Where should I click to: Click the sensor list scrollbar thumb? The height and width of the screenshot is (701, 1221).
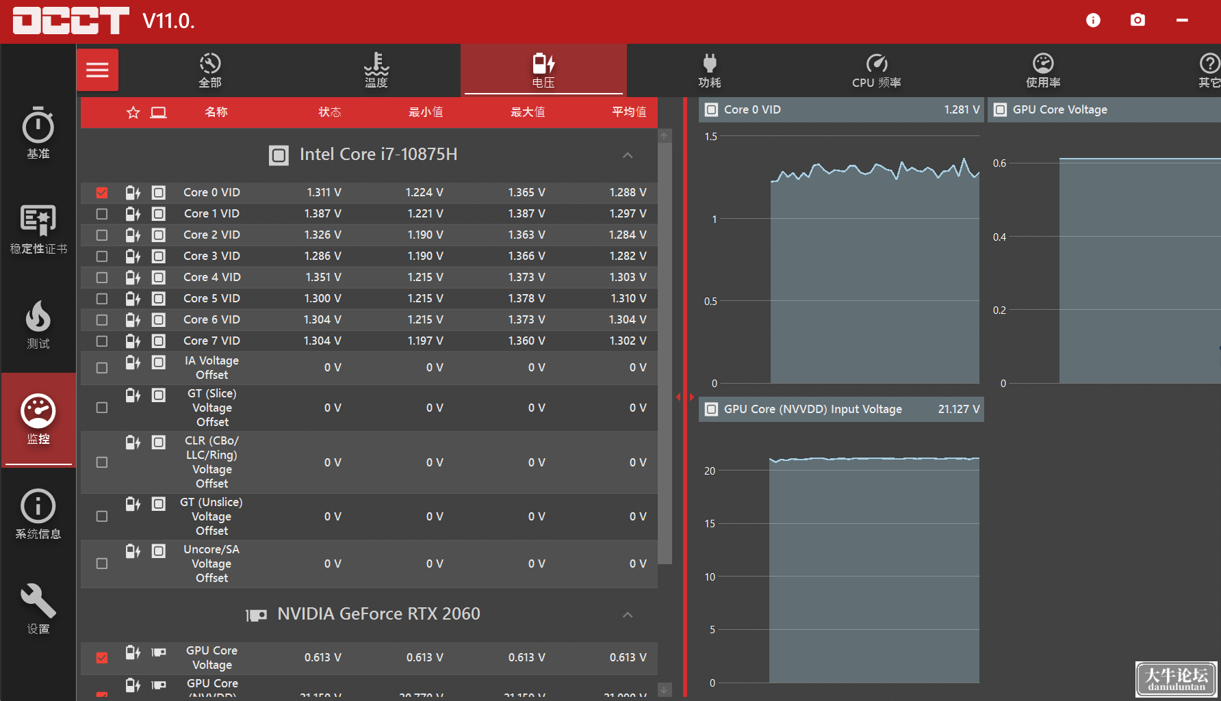point(665,354)
